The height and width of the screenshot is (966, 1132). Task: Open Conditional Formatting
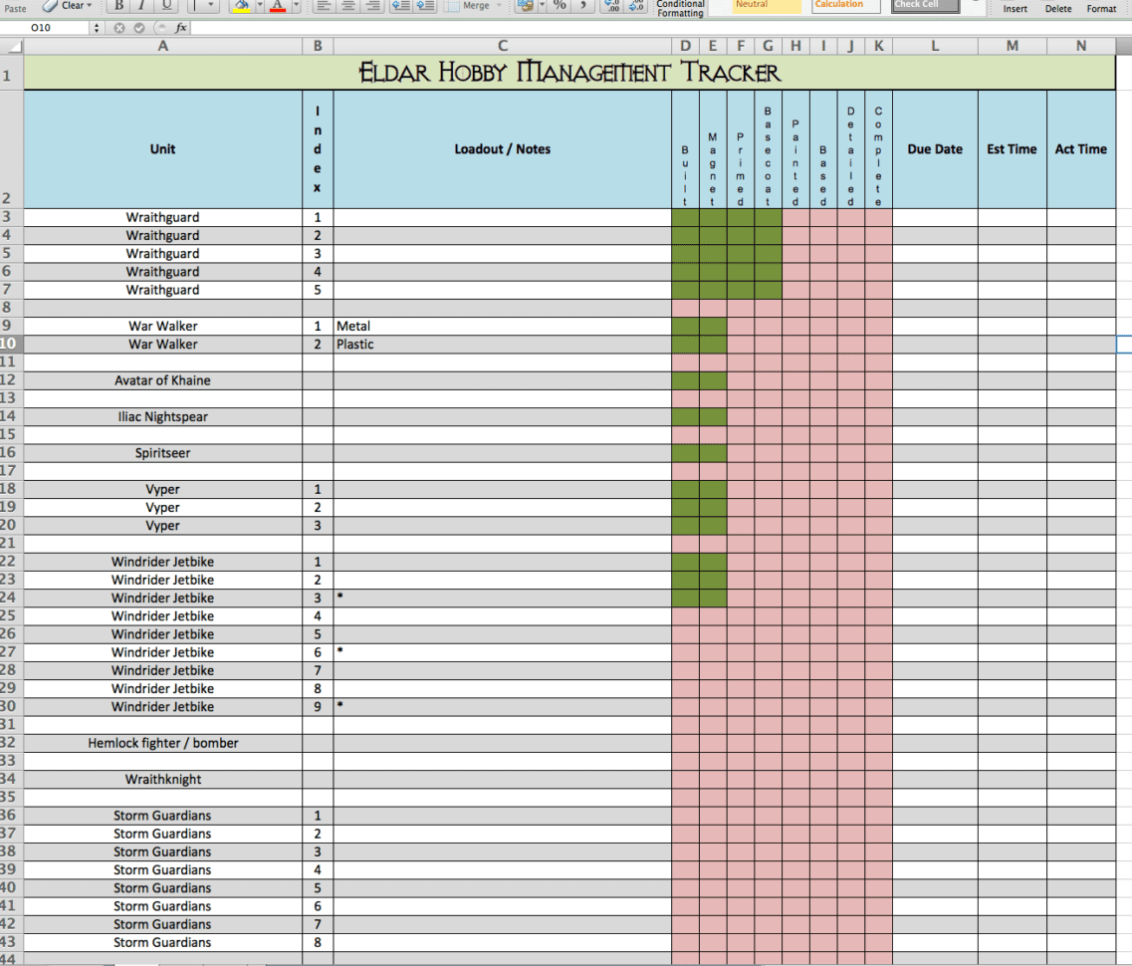point(681,8)
